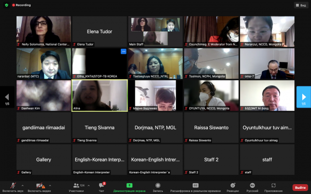Unmute microphone with Включить звук button

click(13, 187)
